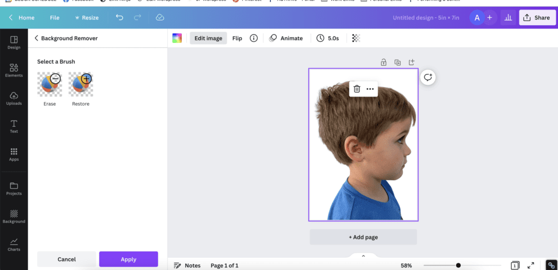Viewport: 558px width, 270px height.
Task: Open the Text sidebar tab
Action: tap(14, 127)
